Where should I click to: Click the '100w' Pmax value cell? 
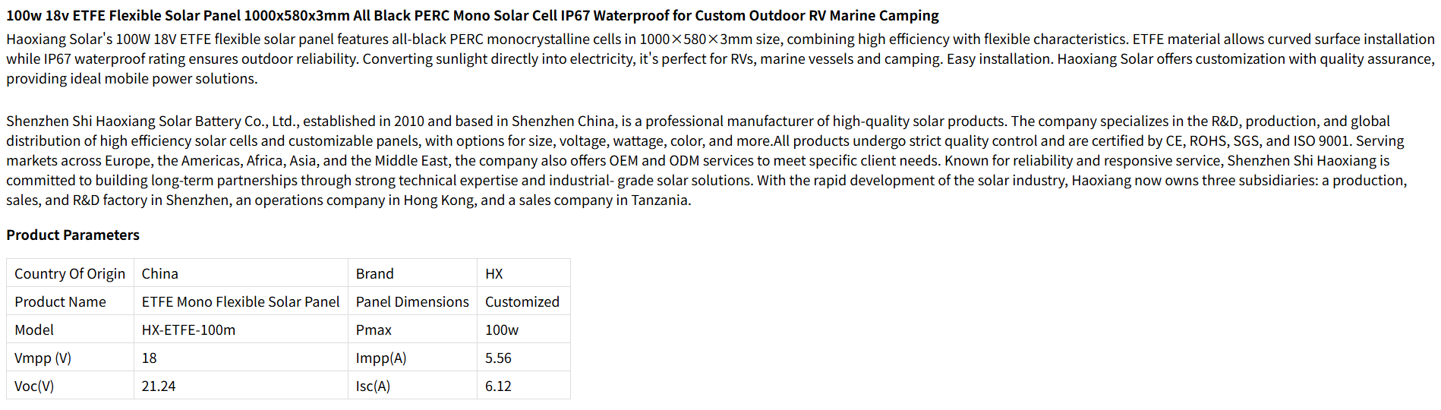coord(502,330)
